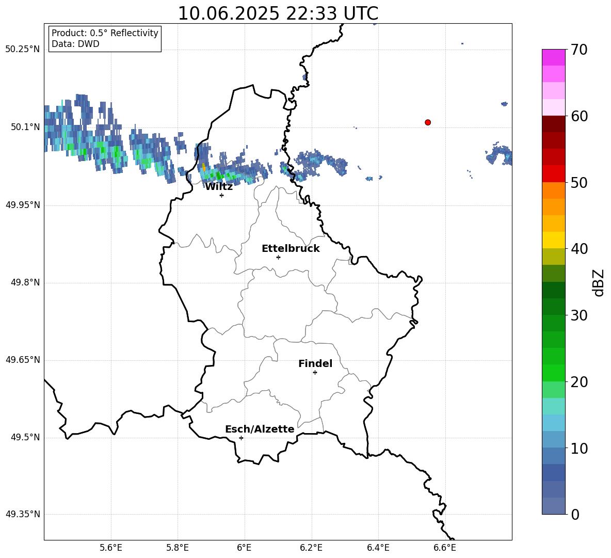The image size is (611, 558).
Task: Click the 6.6°E longitude label
Action: click(445, 548)
